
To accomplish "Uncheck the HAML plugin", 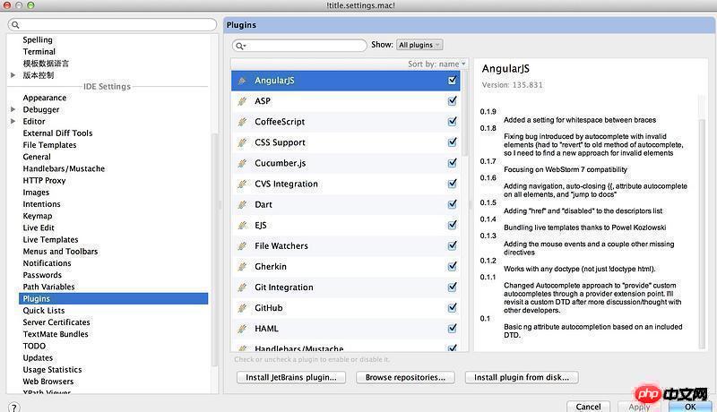I will 453,328.
